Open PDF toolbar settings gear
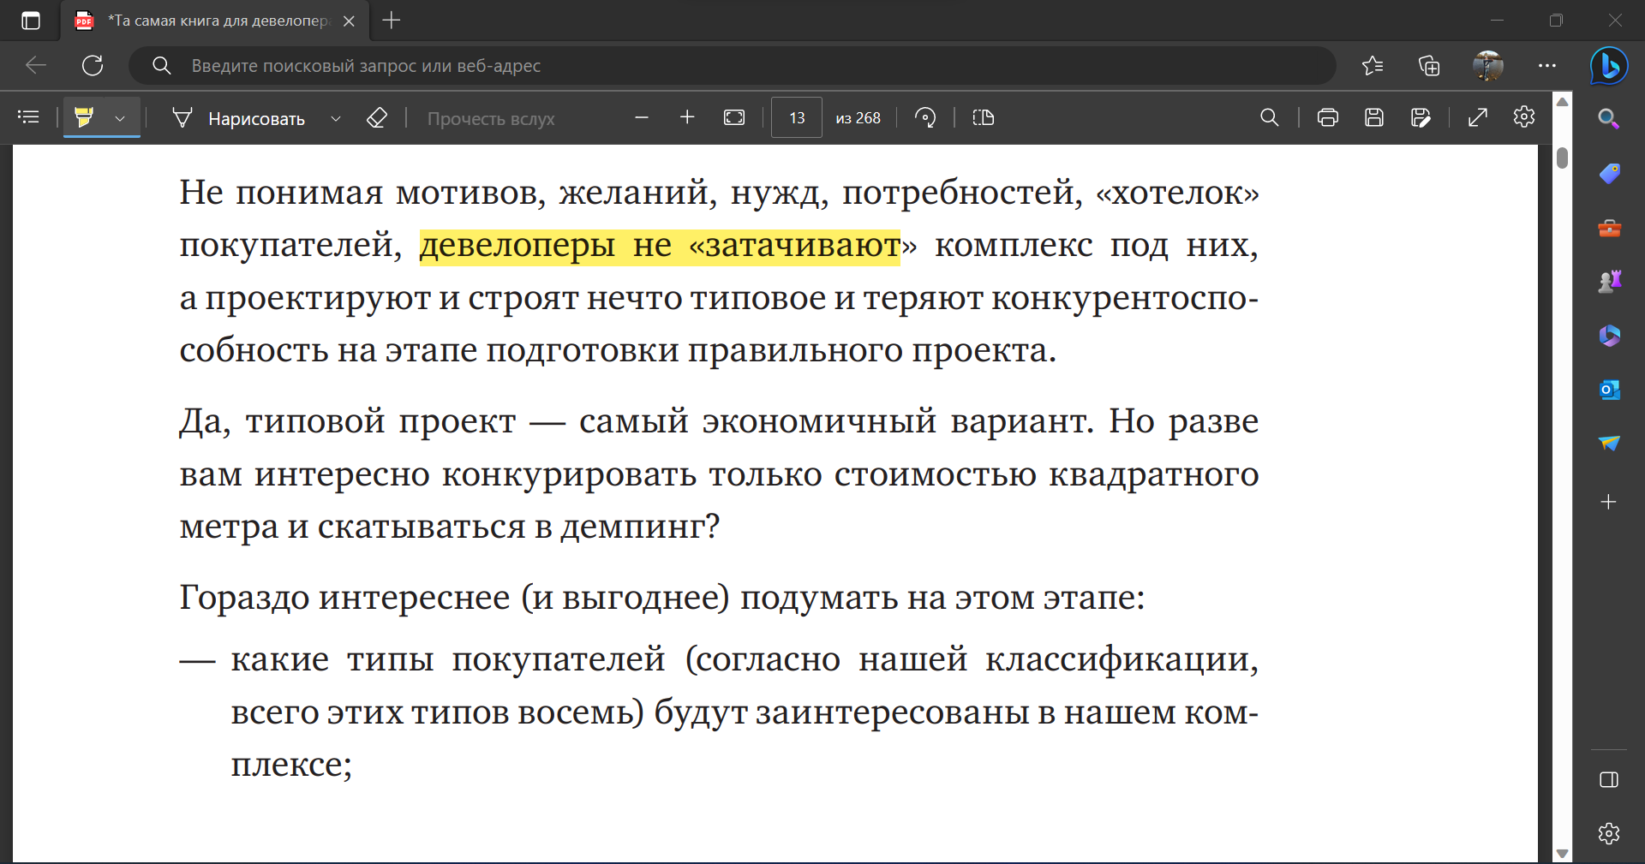The image size is (1645, 864). point(1524,116)
